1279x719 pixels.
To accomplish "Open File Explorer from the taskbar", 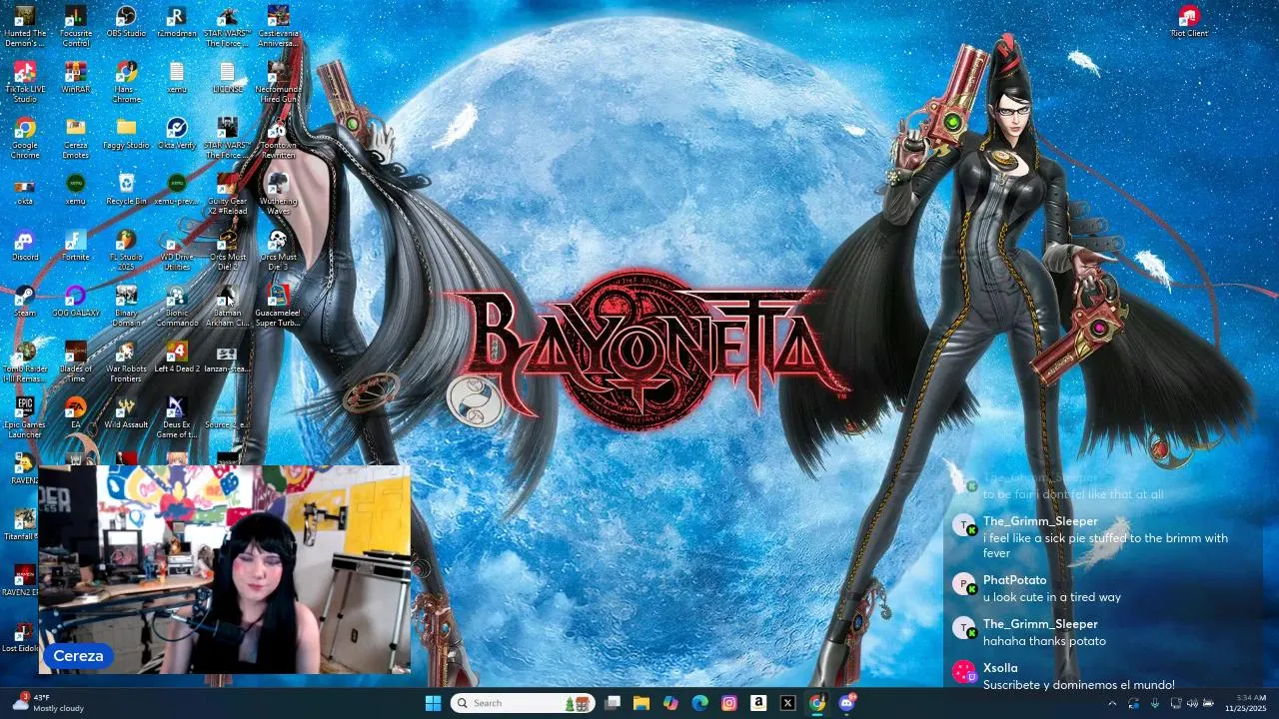I will point(641,703).
